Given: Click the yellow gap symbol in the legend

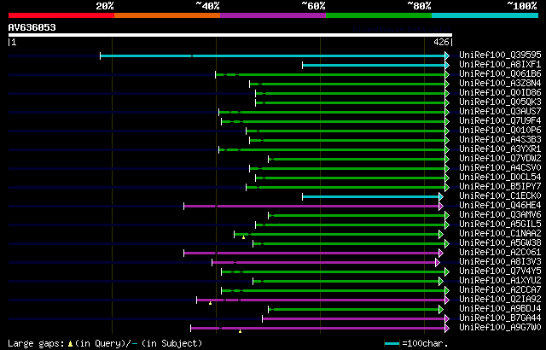Looking at the screenshot, I should 70,344.
